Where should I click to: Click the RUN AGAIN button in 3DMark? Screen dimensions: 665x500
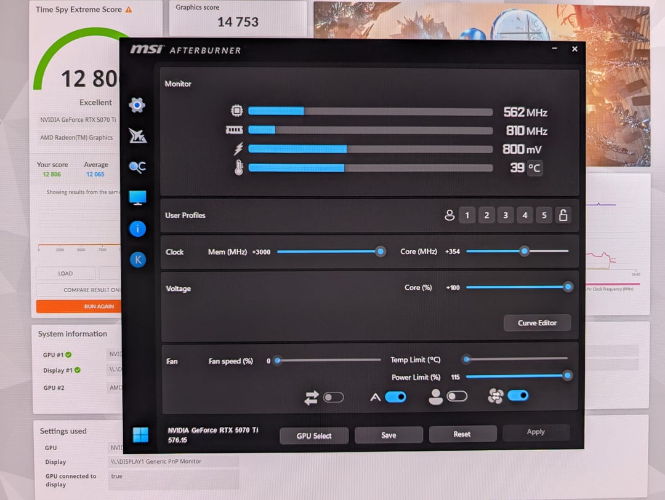(x=79, y=306)
